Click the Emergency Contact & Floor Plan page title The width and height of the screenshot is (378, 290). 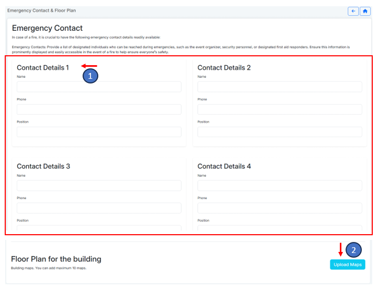pyautogui.click(x=41, y=10)
